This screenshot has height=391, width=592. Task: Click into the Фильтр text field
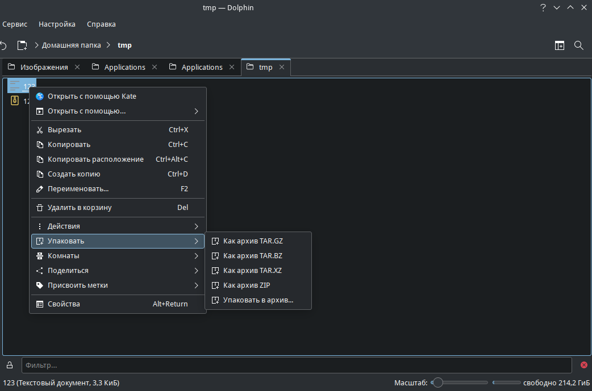(x=295, y=365)
